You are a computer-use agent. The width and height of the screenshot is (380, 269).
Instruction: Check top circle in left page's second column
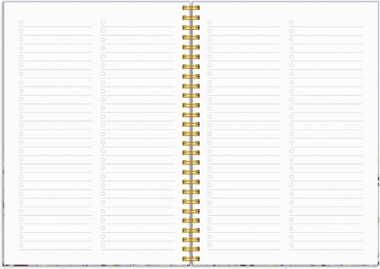103,22
